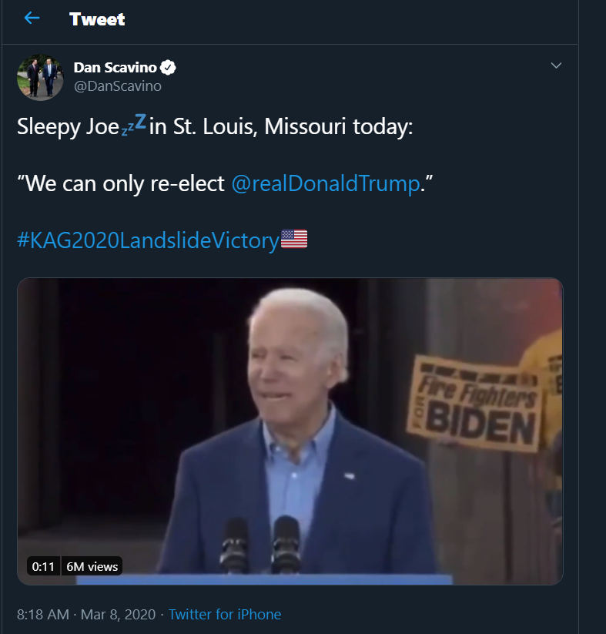Click the Tweet header title
606x634 pixels.
97,19
